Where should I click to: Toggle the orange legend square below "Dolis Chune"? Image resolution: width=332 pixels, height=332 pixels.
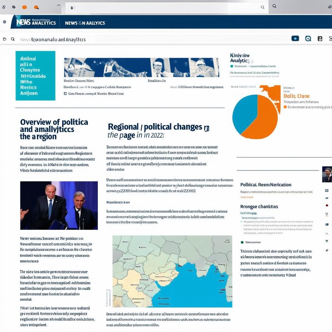285,107
